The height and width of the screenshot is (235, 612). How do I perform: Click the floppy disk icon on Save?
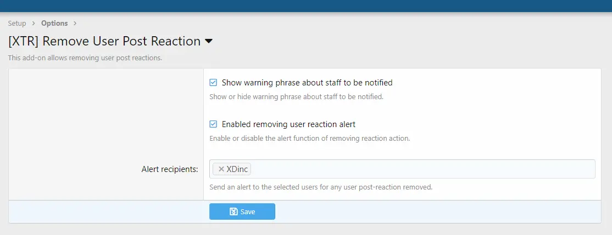point(233,211)
